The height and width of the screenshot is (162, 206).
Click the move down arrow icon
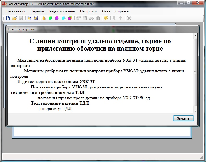pos(114,18)
